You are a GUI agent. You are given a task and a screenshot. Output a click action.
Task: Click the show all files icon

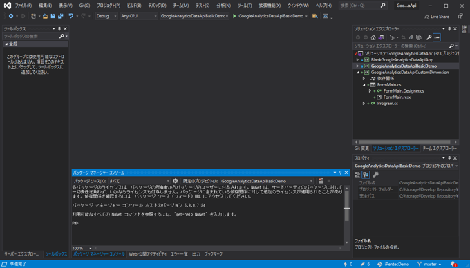pyautogui.click(x=419, y=37)
